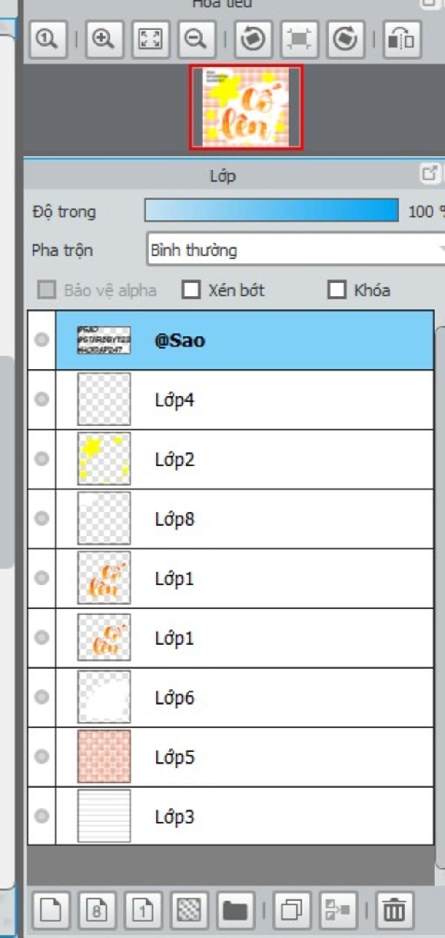This screenshot has width=445, height=938.
Task: Select the Lớp6 layer
Action: pyautogui.click(x=243, y=698)
